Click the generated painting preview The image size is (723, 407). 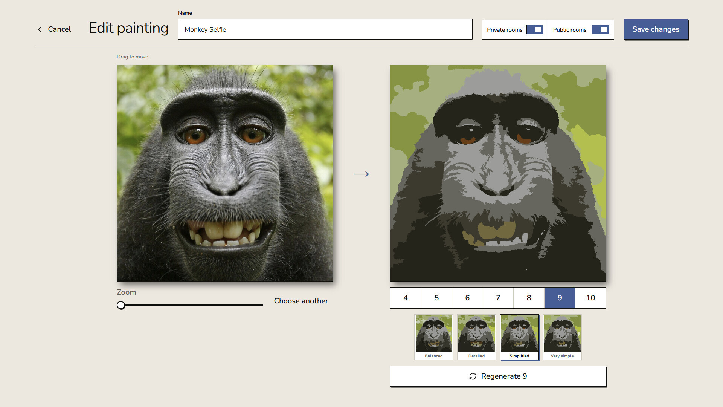coord(498,173)
